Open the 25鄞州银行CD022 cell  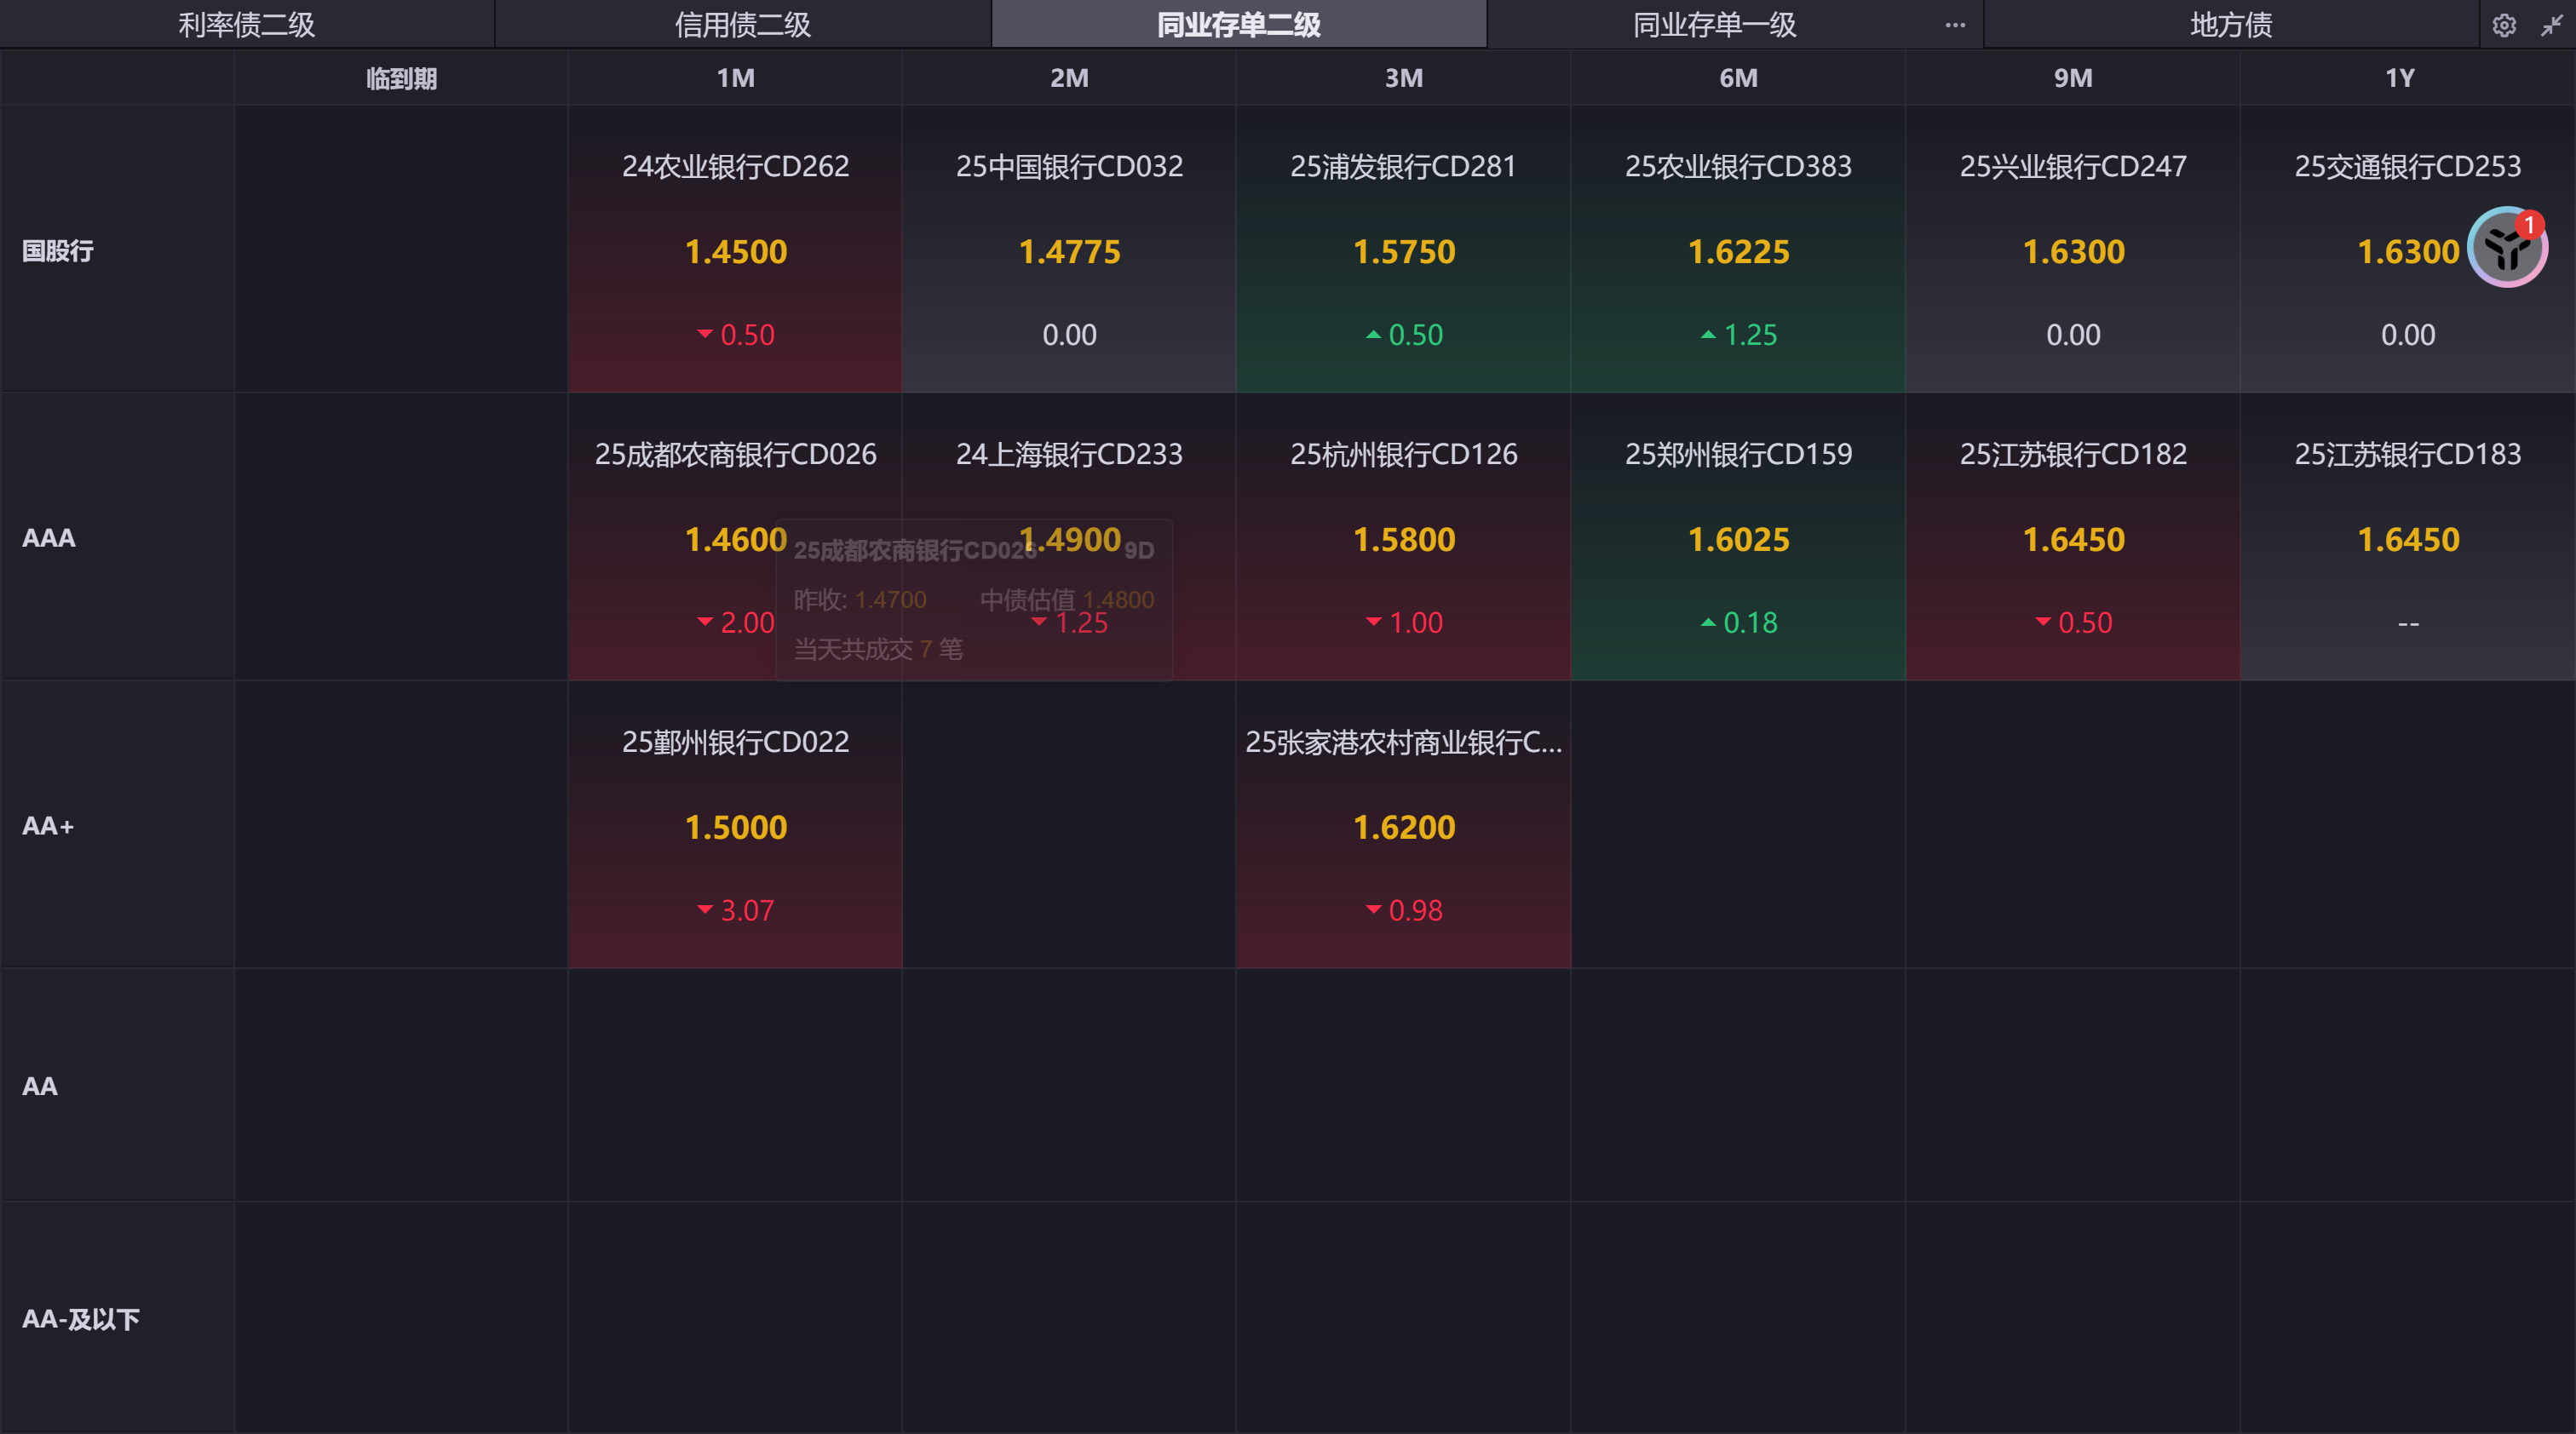point(735,825)
